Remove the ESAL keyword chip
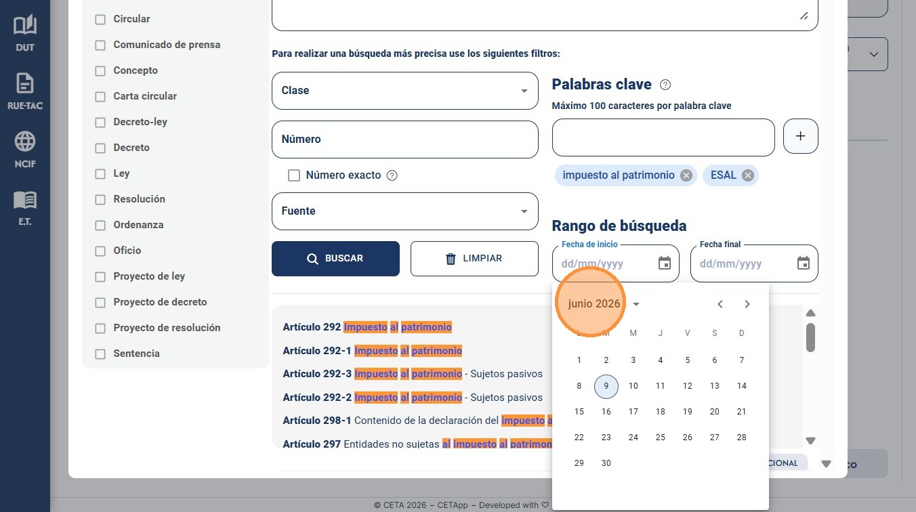This screenshot has width=916, height=512. pyautogui.click(x=748, y=175)
